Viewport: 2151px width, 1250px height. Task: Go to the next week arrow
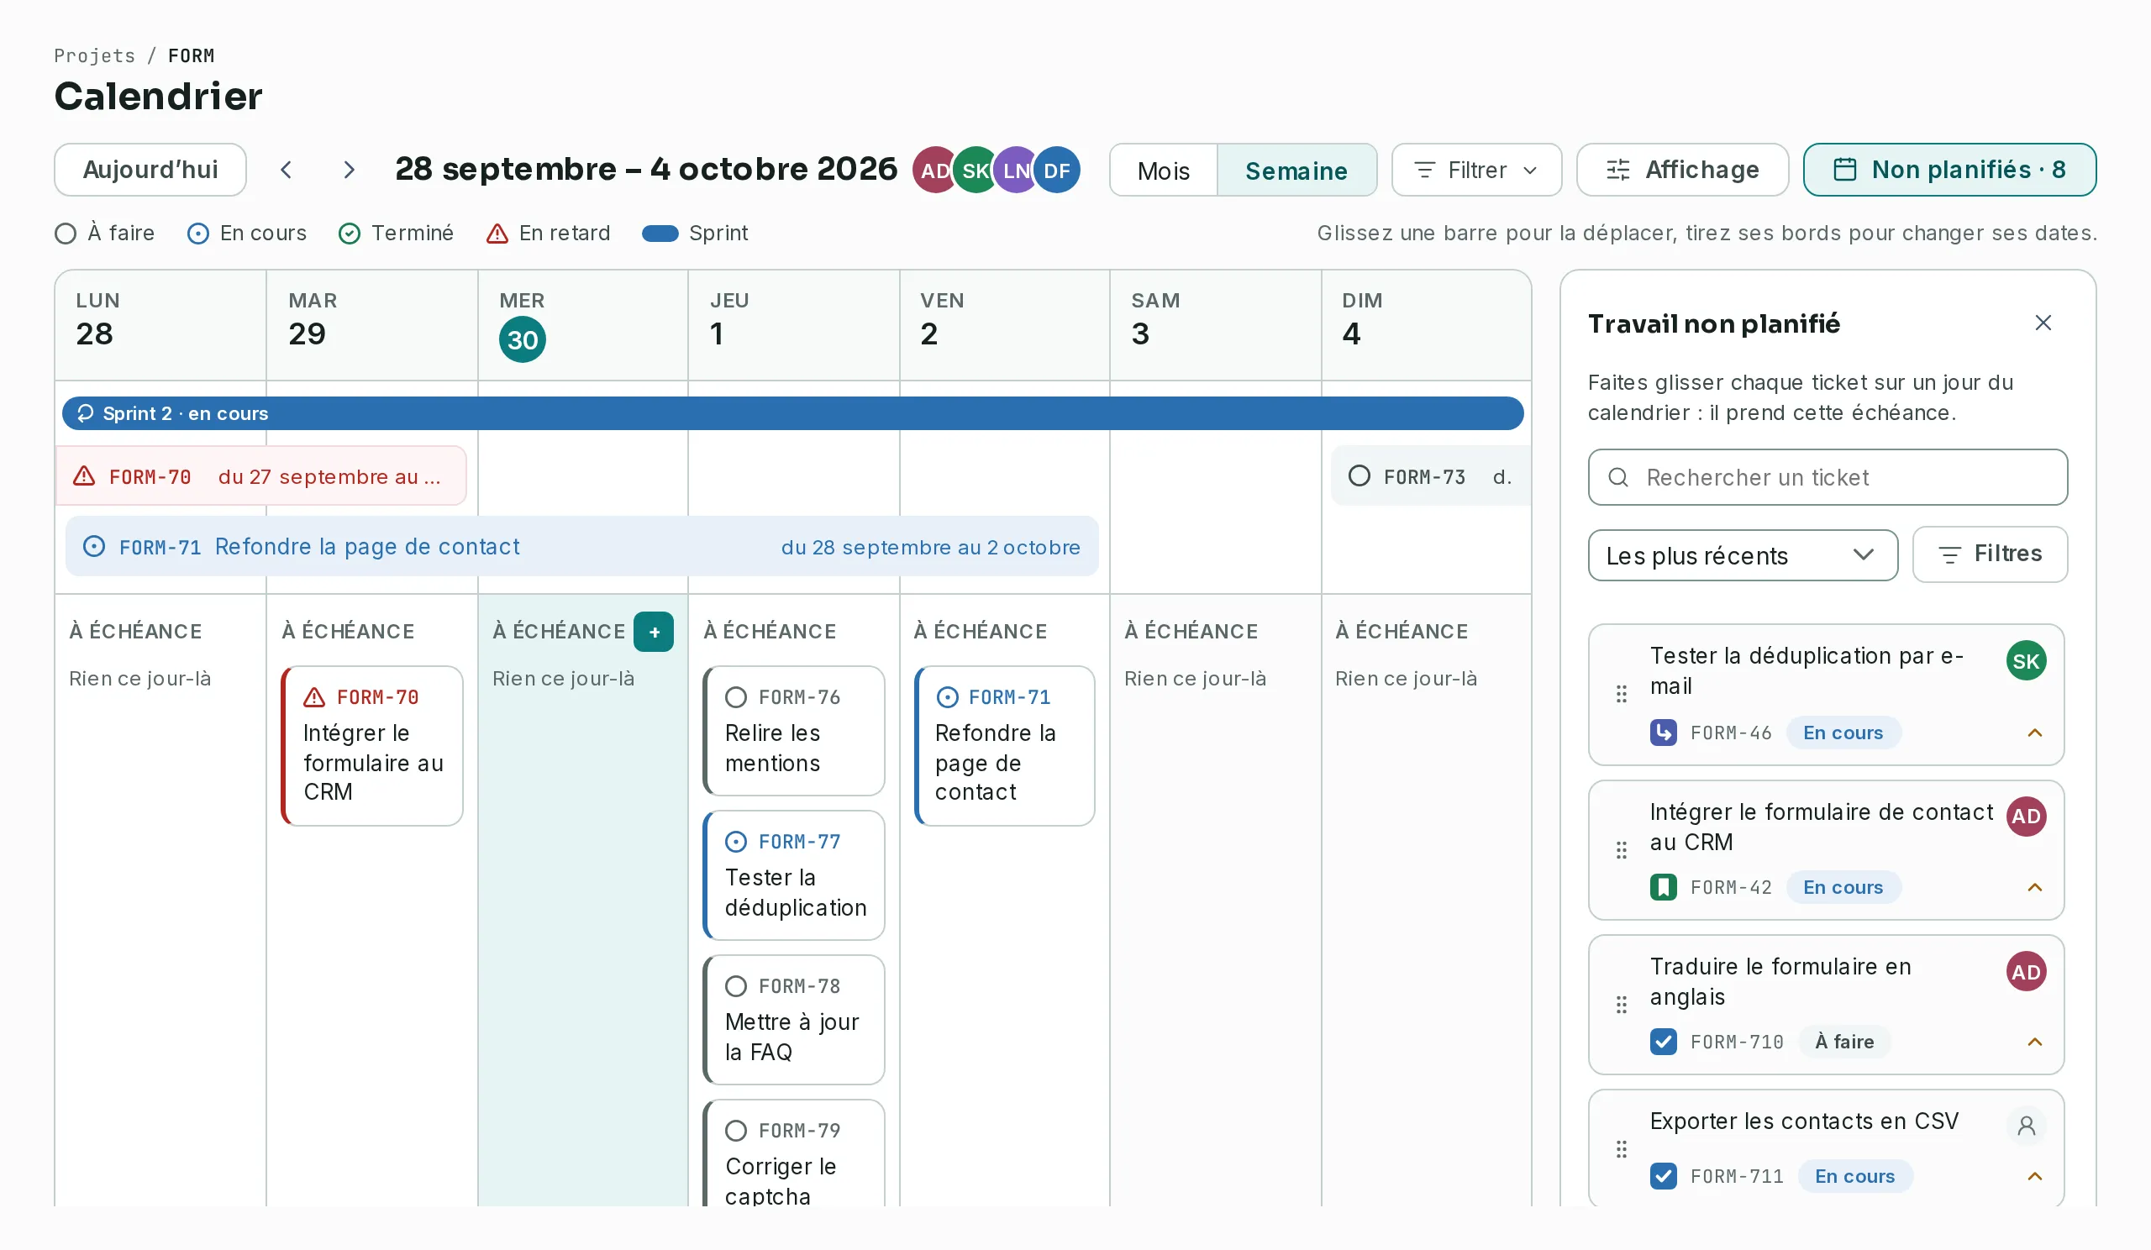[x=348, y=170]
